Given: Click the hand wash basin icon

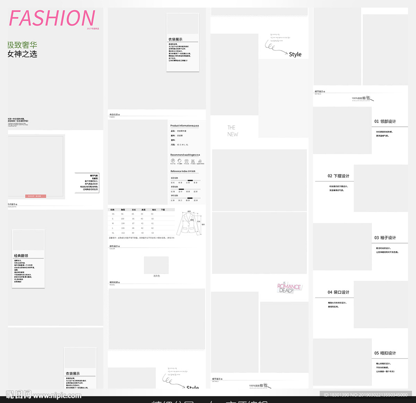Looking at the screenshot, I should click(186, 161).
